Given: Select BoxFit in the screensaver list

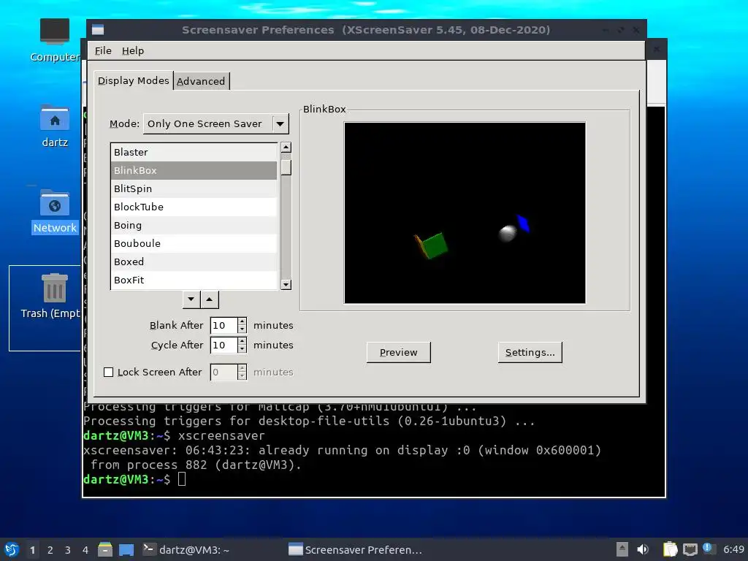Looking at the screenshot, I should click(194, 280).
